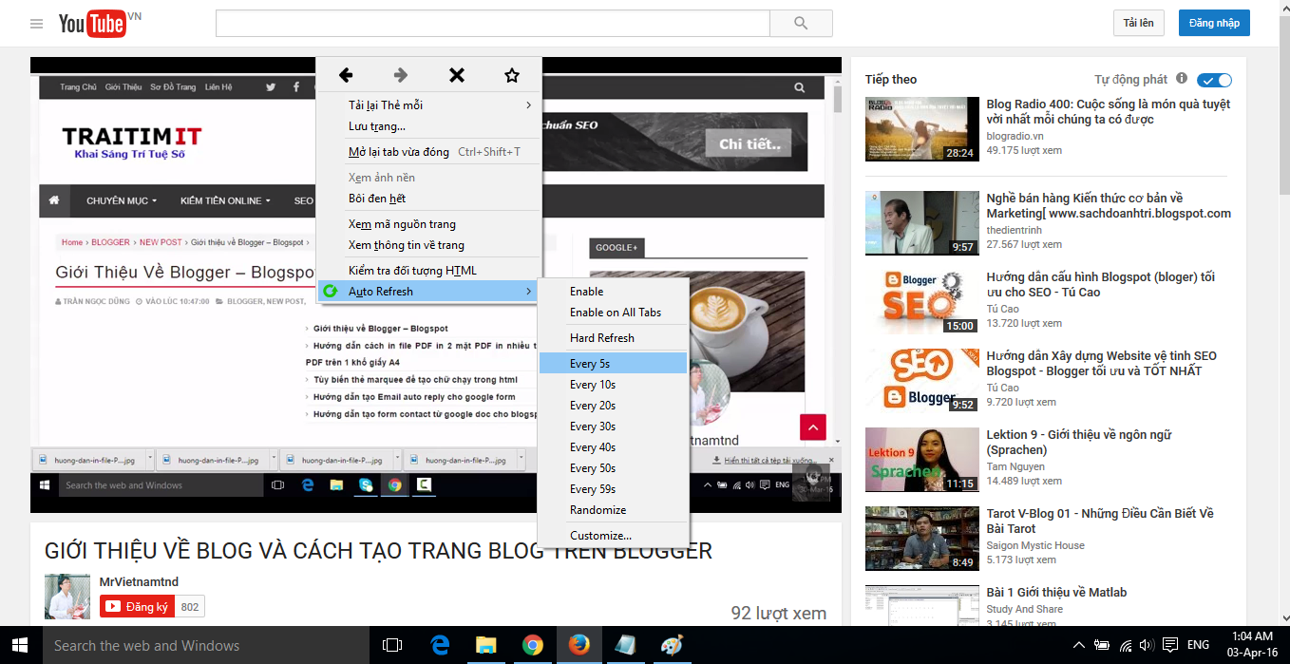This screenshot has height=664, width=1290.
Task: Open the 9:57 Marketing video thumbnail
Action: coord(921,223)
